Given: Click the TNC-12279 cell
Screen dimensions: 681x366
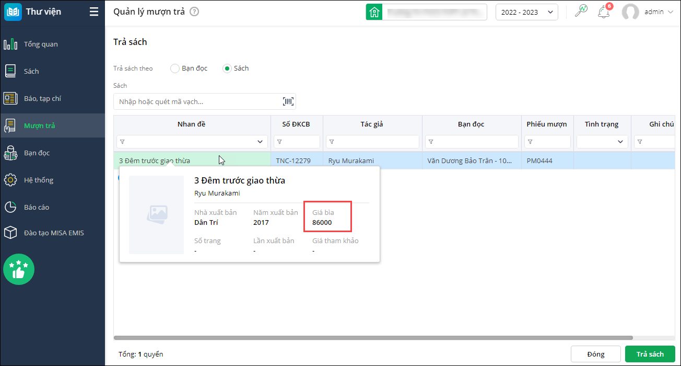Looking at the screenshot, I should point(297,161).
